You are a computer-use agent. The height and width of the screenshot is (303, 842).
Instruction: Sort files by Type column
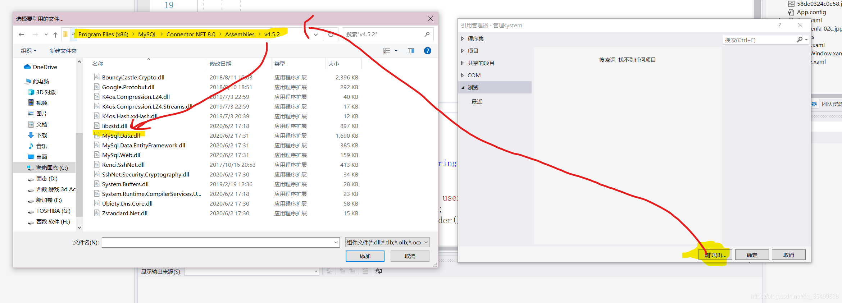[x=279, y=64]
